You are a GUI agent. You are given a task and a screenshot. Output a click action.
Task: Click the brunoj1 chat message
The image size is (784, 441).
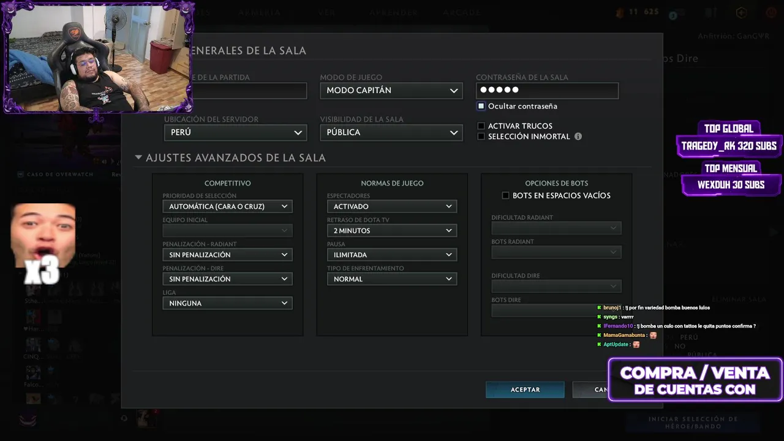(x=653, y=307)
